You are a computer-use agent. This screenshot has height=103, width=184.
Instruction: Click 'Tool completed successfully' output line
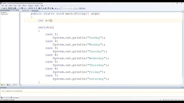tap(12, 91)
